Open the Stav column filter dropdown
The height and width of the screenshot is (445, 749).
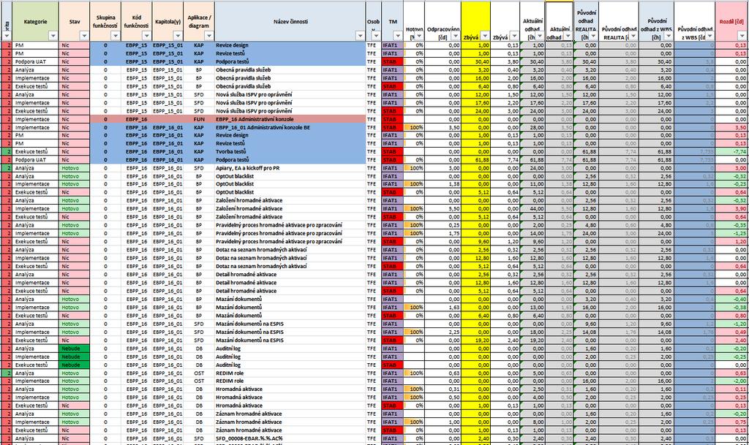coord(84,36)
